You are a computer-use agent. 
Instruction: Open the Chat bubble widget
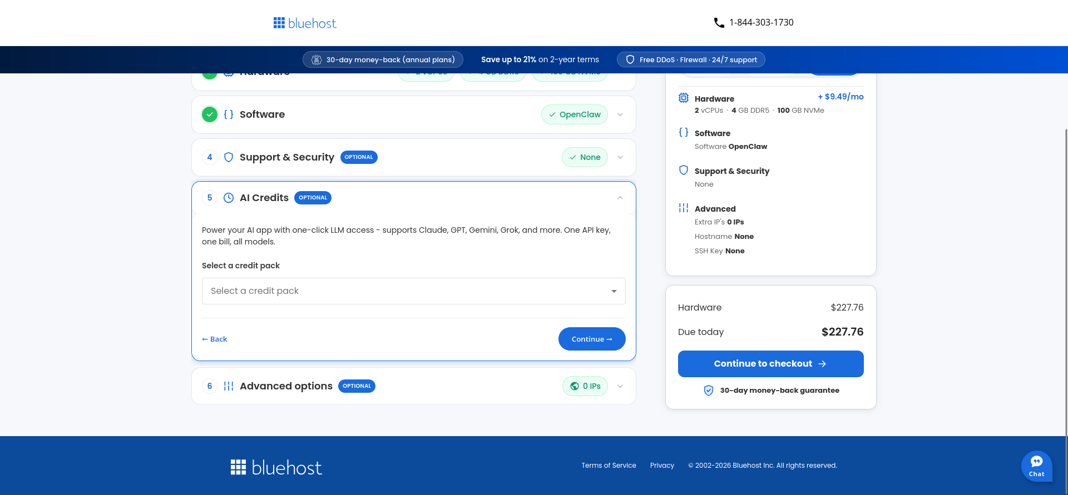pos(1037,466)
